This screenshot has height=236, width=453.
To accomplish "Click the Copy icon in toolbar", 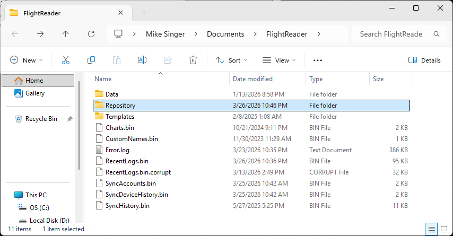I will coord(91,60).
